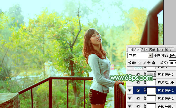
Task: Show the 通道混合器 layer
Action: click(130, 82)
